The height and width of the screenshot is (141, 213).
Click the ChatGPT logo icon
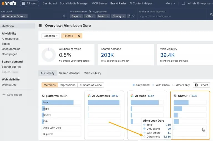pos(175,96)
